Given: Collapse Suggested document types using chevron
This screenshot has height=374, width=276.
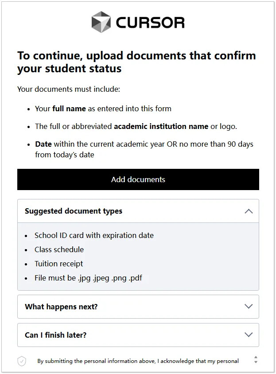Looking at the screenshot, I should click(x=249, y=211).
